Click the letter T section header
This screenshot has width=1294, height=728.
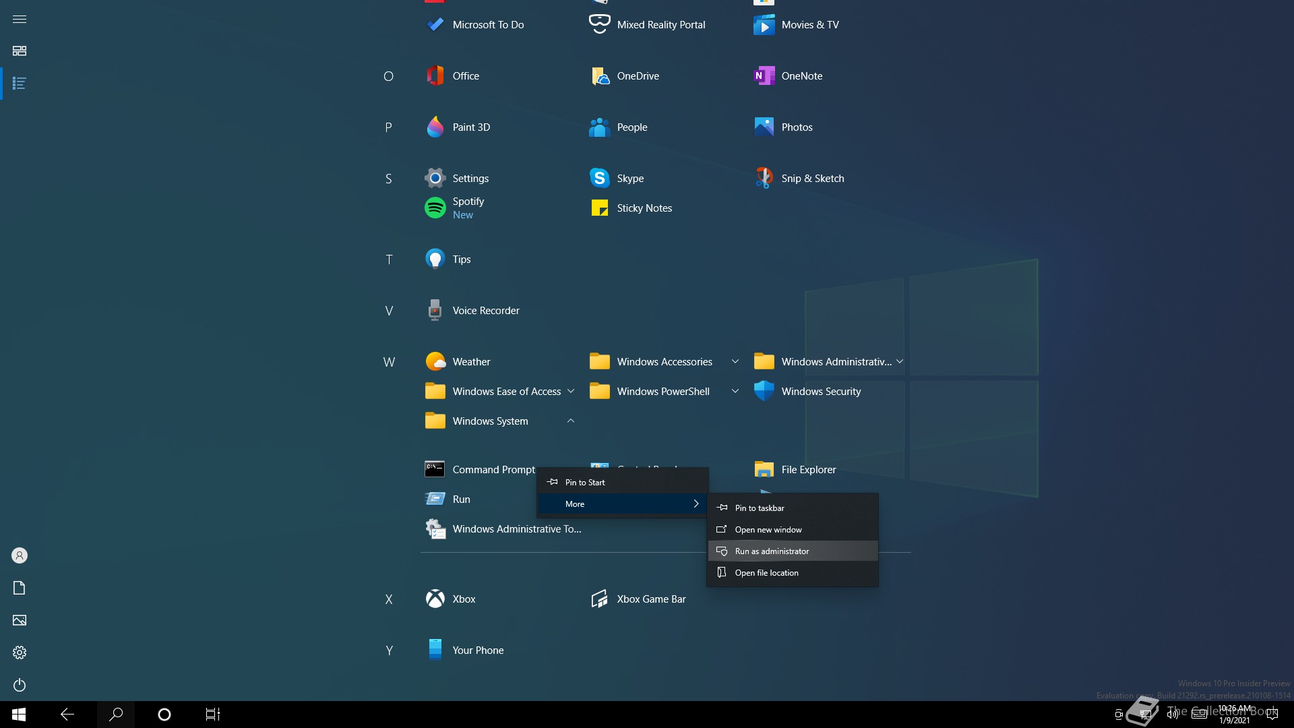coord(389,260)
